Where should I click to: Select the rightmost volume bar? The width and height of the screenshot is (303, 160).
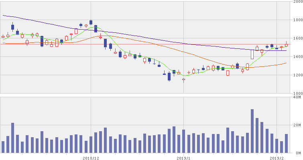287,144
